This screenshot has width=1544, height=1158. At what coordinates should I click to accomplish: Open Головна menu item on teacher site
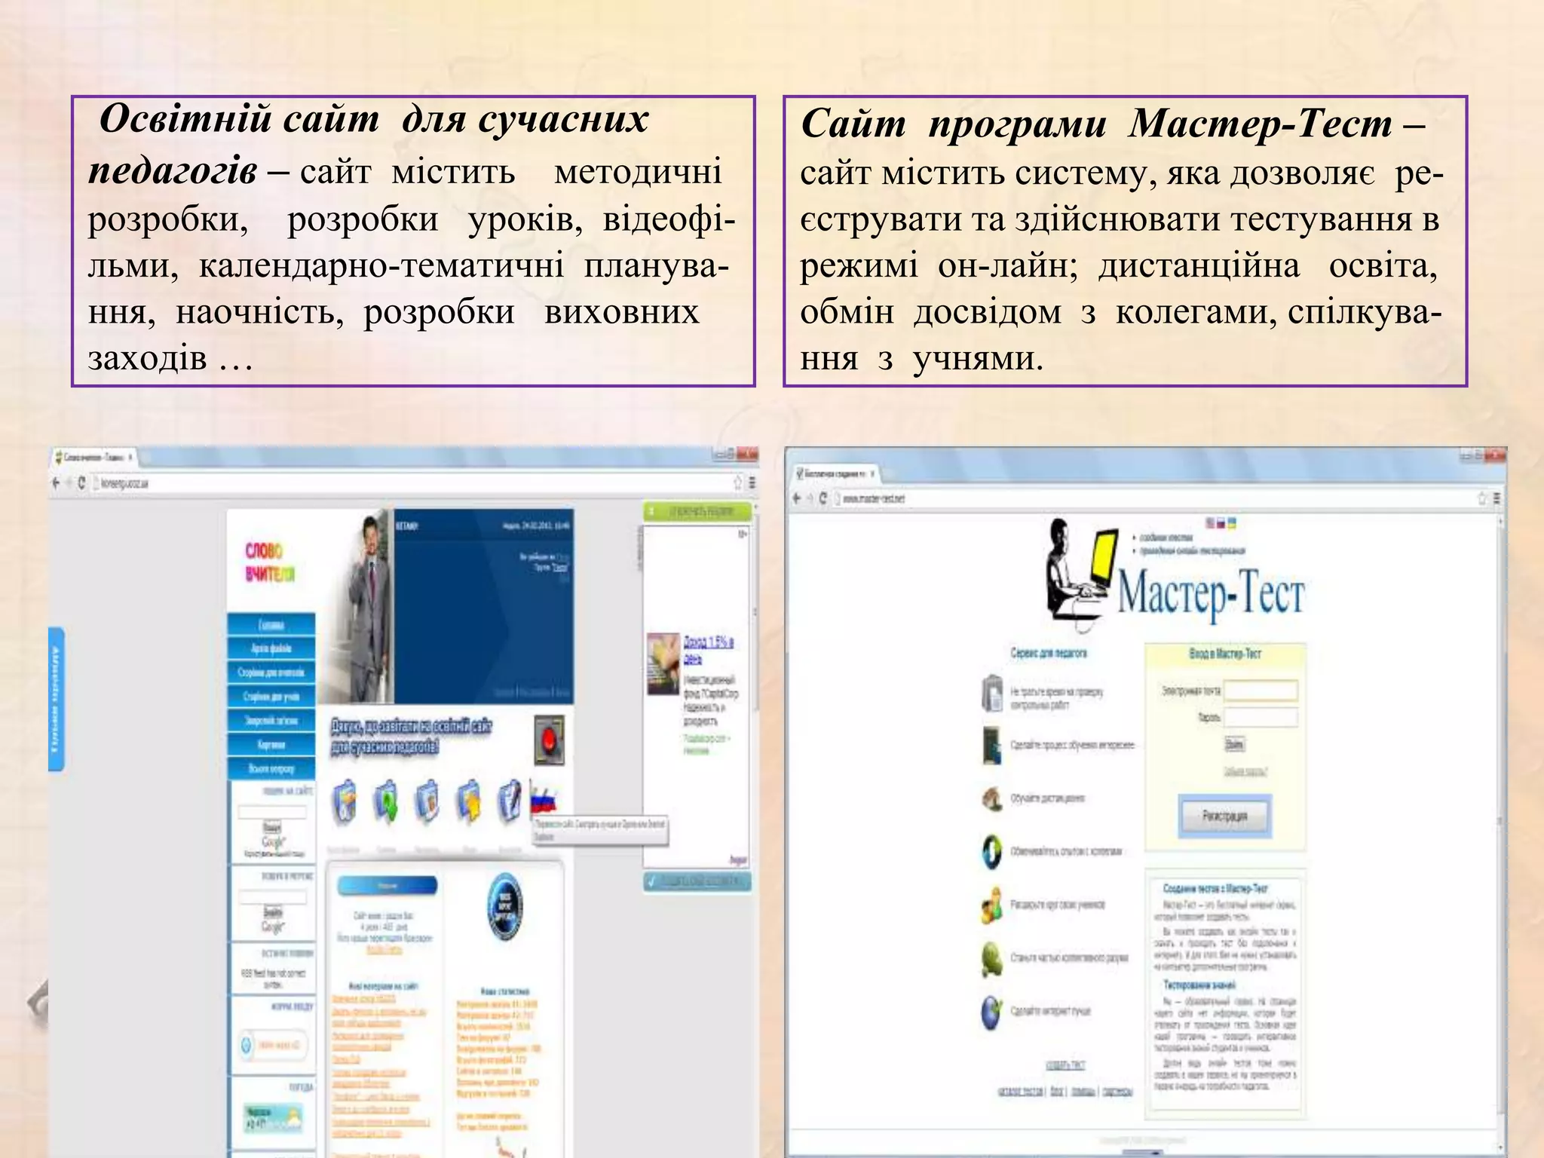[271, 625]
